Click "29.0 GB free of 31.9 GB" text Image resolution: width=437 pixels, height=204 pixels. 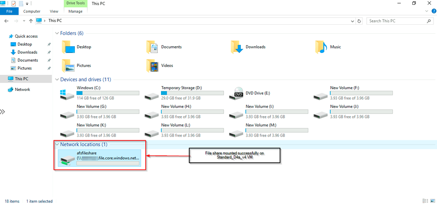182,98
